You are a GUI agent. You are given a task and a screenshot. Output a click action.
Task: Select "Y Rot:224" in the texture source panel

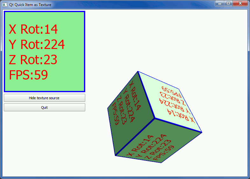(37, 45)
